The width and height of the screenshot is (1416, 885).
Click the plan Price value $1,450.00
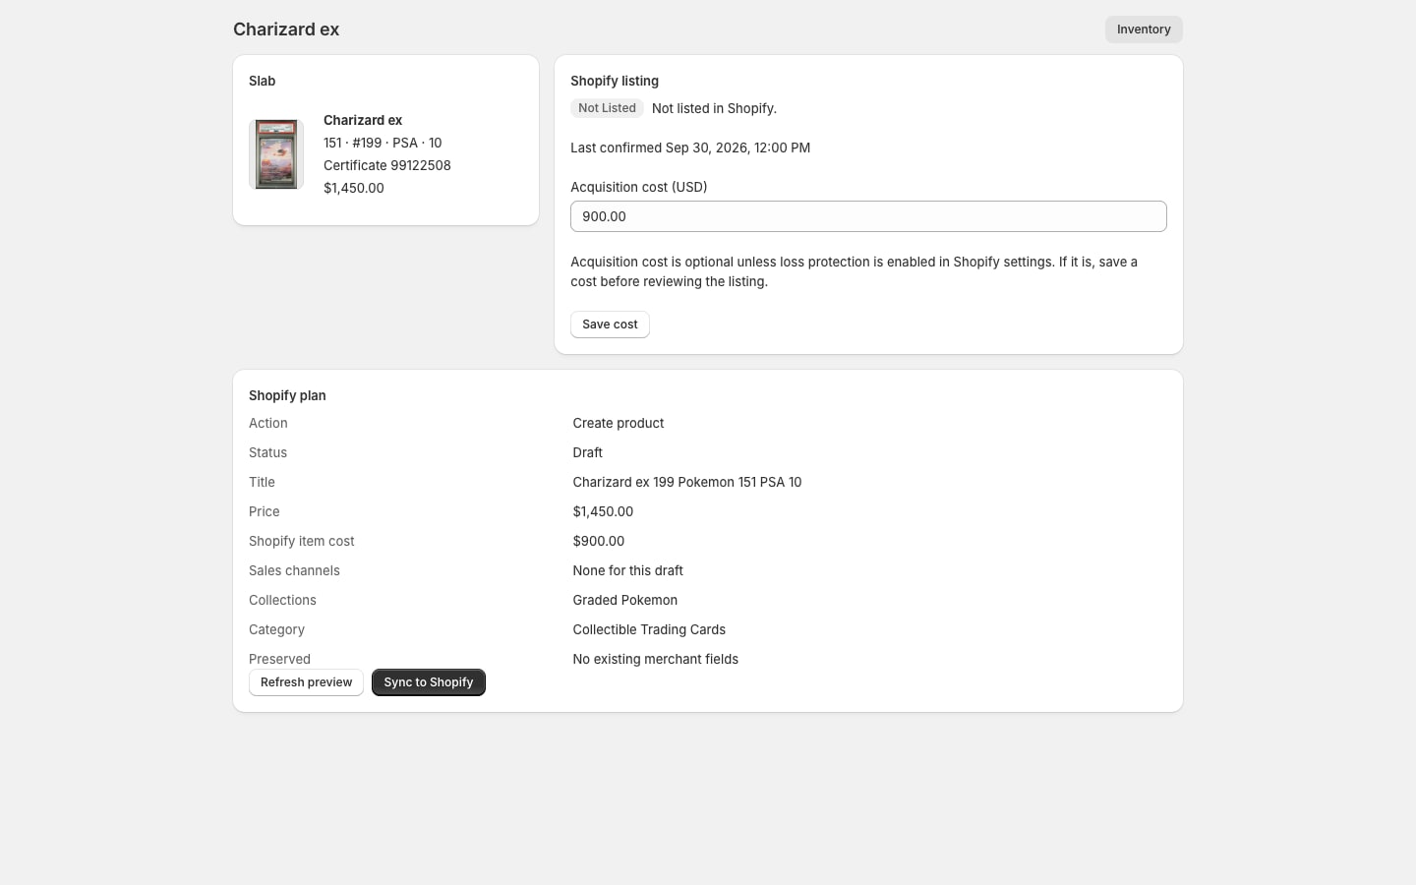point(603,511)
